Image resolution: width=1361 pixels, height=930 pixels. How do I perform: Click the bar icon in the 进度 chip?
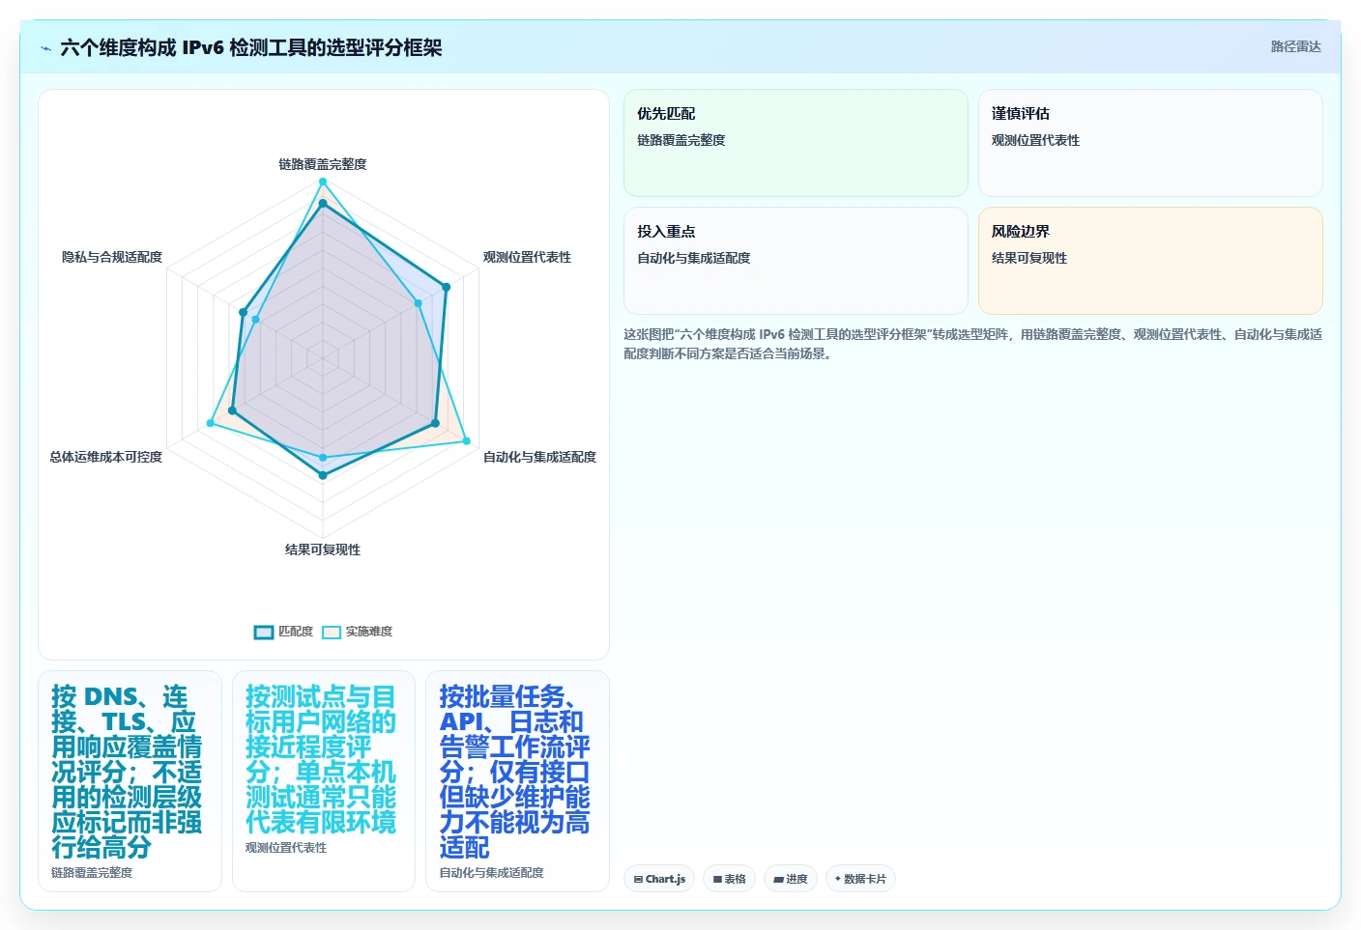(778, 880)
